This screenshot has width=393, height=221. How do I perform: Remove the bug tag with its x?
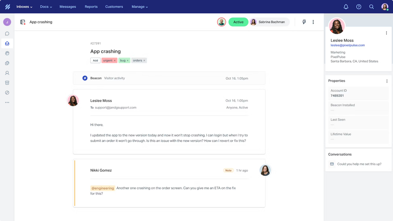point(128,60)
